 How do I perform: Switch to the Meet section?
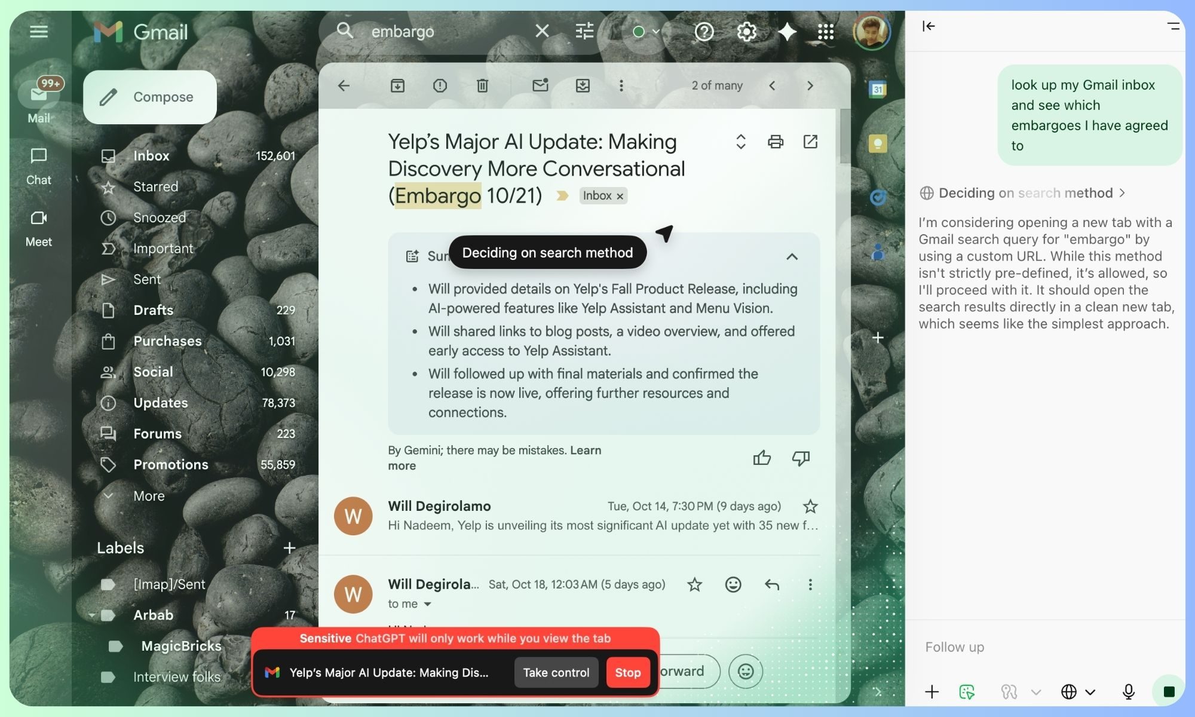pos(39,229)
